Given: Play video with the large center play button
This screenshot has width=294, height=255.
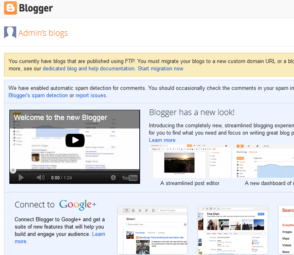Looking at the screenshot, I should tap(75, 140).
